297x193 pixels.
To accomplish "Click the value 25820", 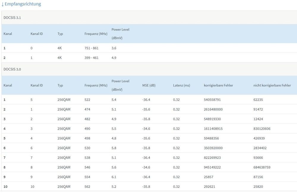I will click(x=258, y=186).
